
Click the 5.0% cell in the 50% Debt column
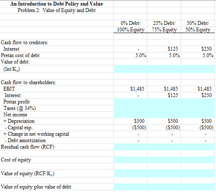(x=208, y=55)
